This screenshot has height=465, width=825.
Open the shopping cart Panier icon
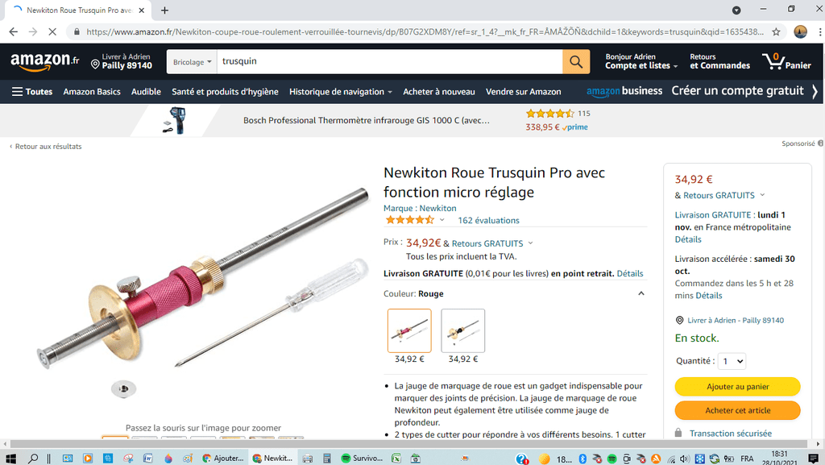[786, 61]
